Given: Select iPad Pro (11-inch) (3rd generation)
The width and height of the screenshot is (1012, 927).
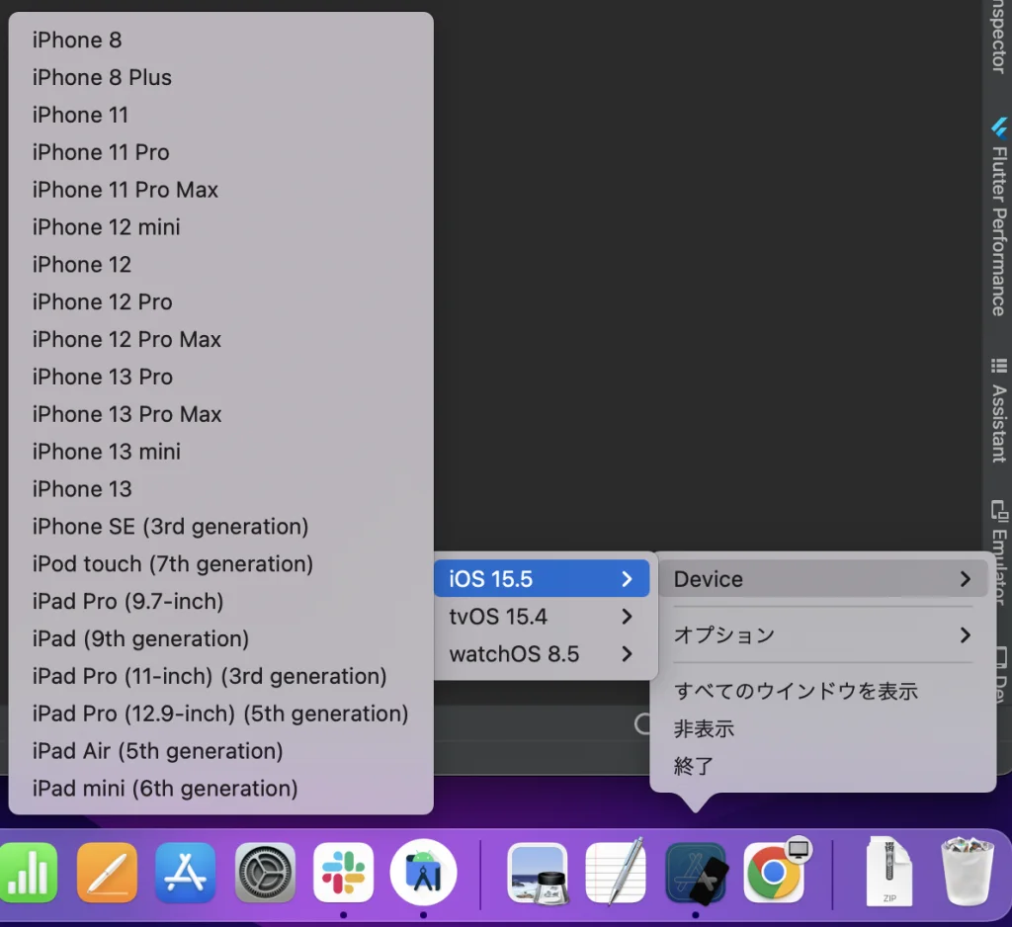Looking at the screenshot, I should (x=220, y=677).
